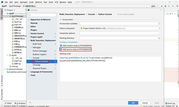Open the Refactor menu
Viewport: 179px width, 107px height.
tap(39, 2)
